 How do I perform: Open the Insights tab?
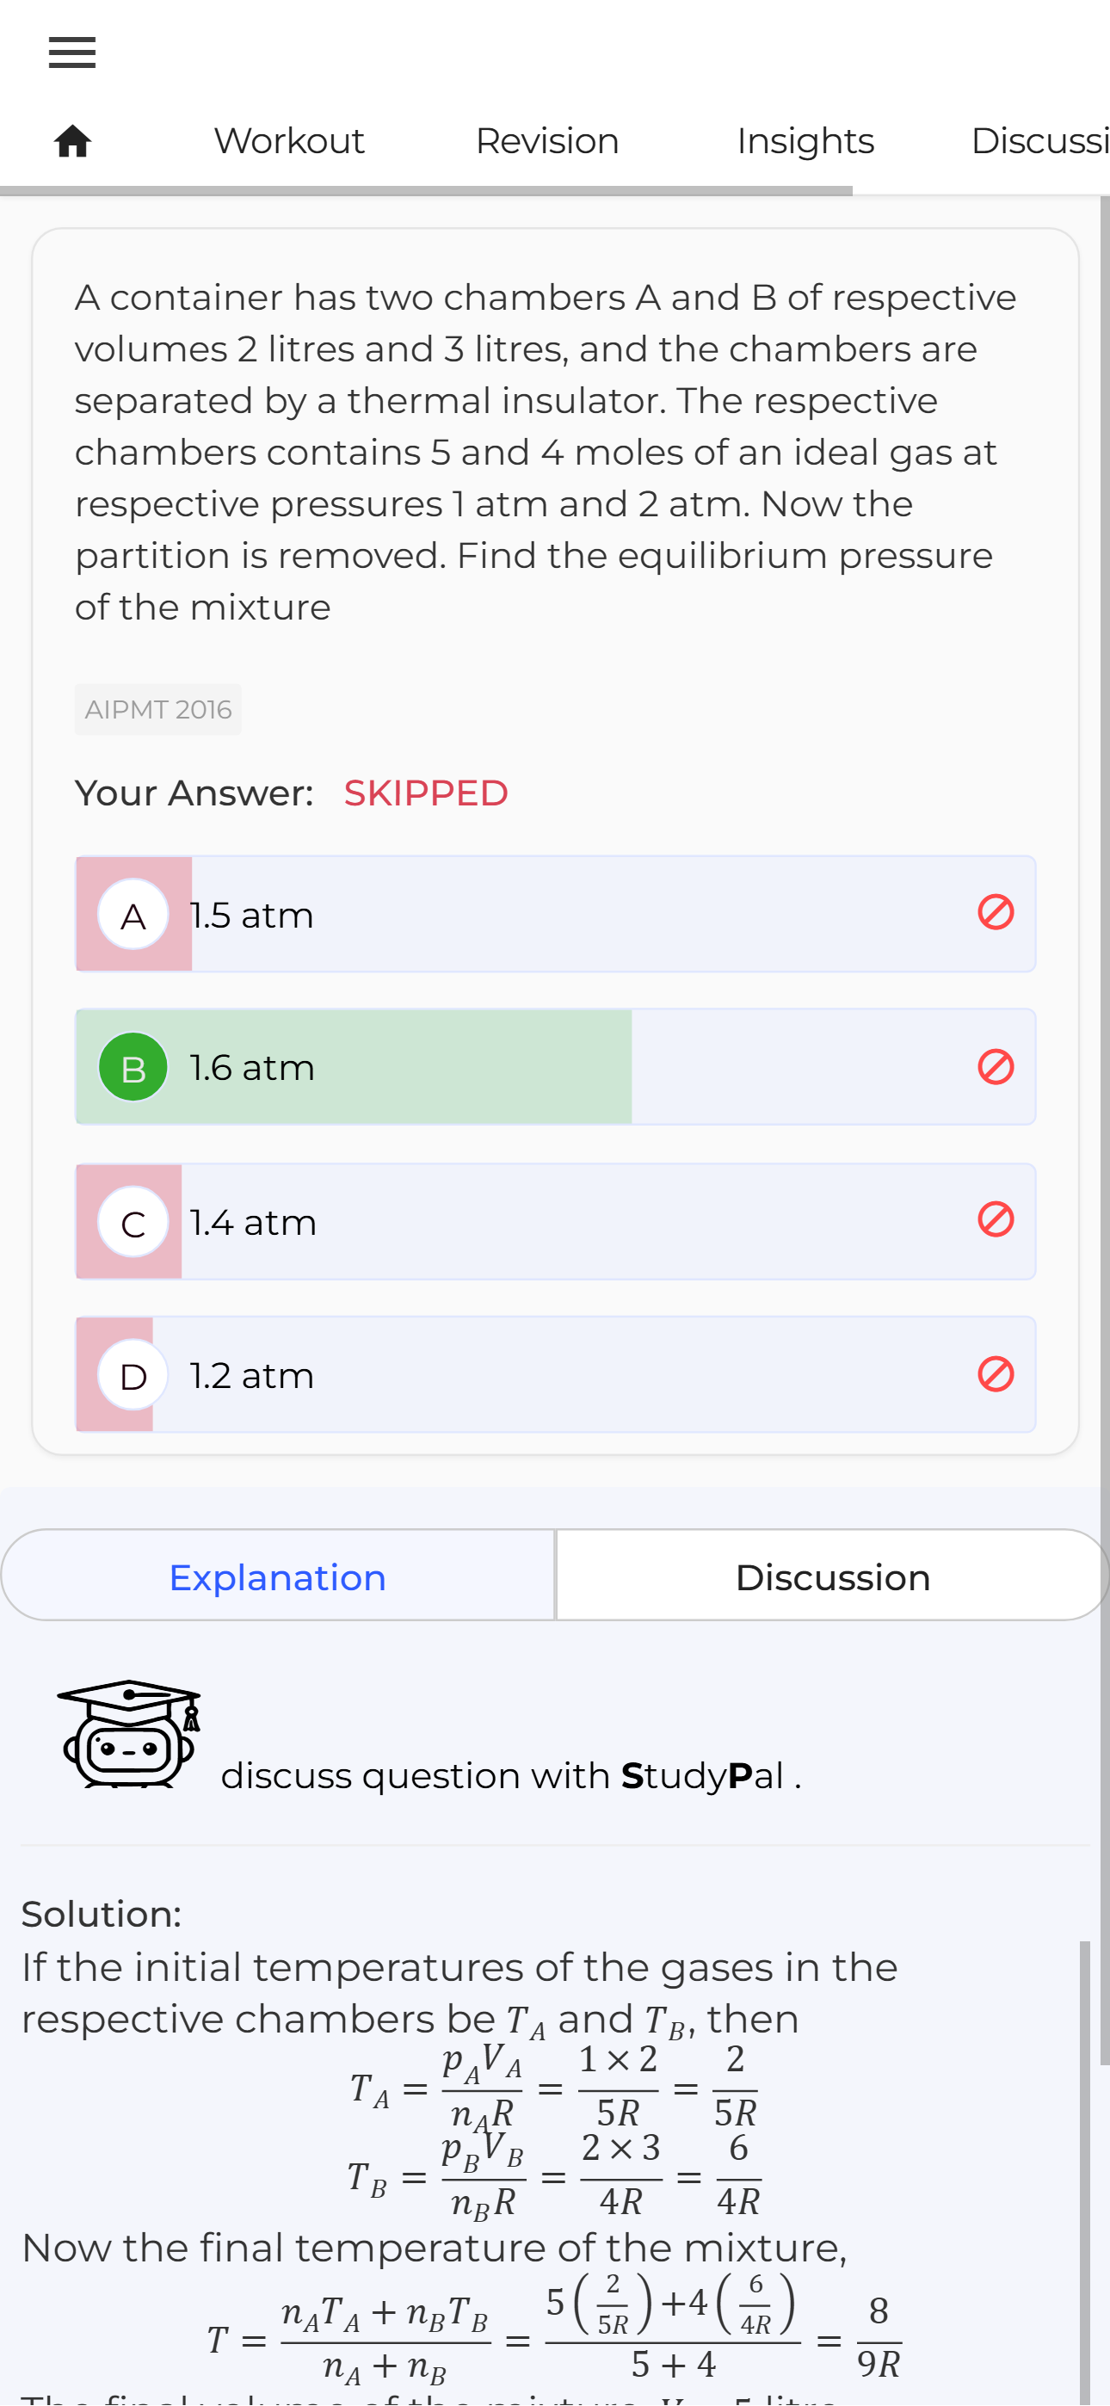coord(805,141)
